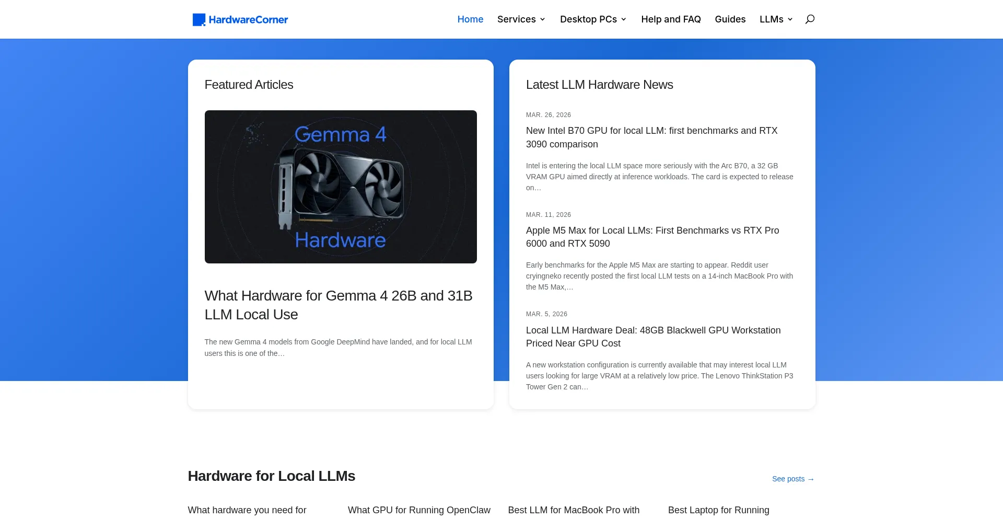The width and height of the screenshot is (1003, 519).
Task: Open Best Laptop for Running post
Action: coord(718,510)
